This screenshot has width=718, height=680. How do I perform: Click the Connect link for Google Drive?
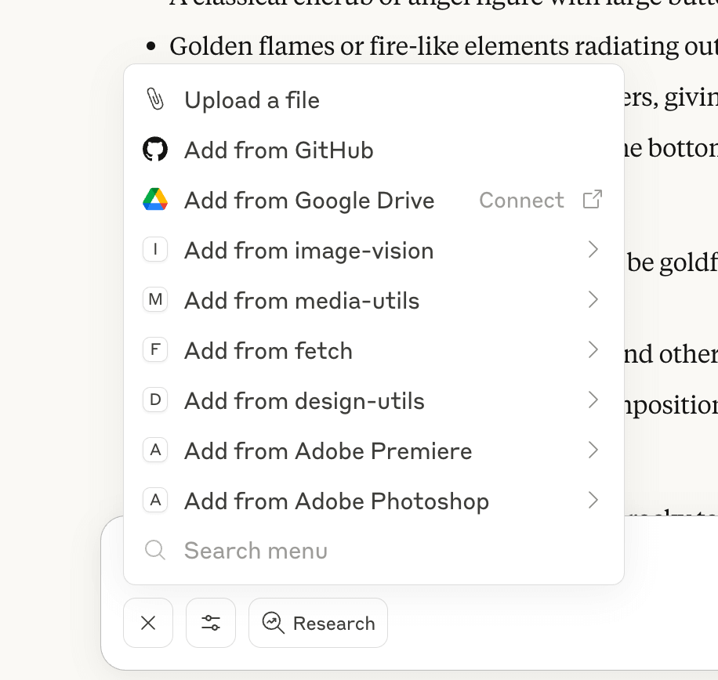tap(521, 201)
